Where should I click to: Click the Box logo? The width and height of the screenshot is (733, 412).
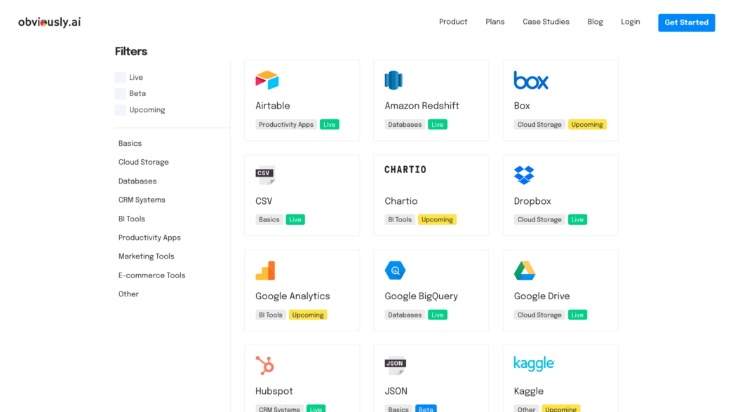click(x=531, y=81)
